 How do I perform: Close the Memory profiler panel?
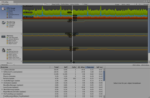[x=21, y=34]
